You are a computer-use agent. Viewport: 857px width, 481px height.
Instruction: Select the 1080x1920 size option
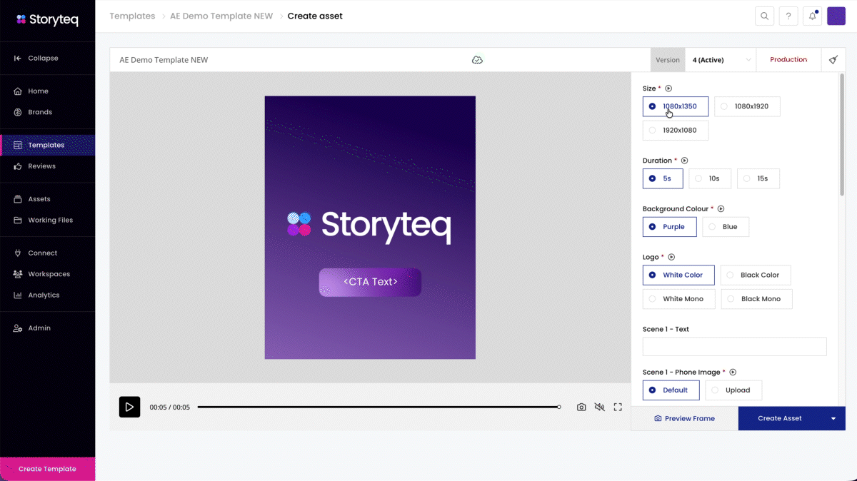click(x=747, y=106)
